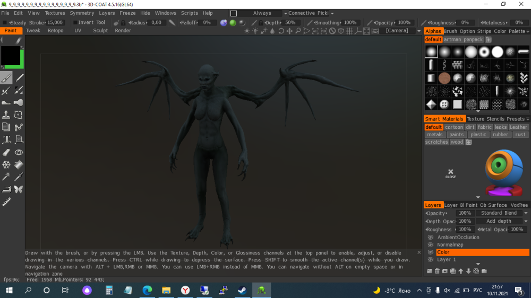
Task: Select the penpack alpha folder
Action: (473, 40)
